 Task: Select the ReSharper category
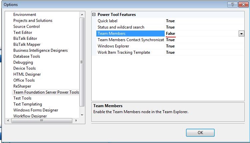tap(22, 86)
